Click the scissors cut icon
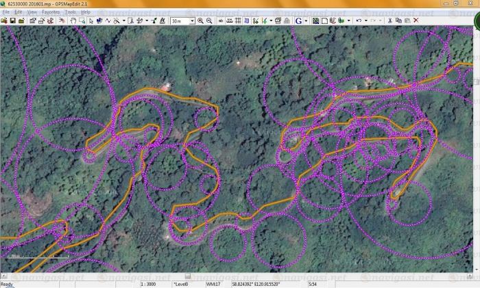Image resolution: width=480 pixels, height=288 pixels. click(x=389, y=21)
